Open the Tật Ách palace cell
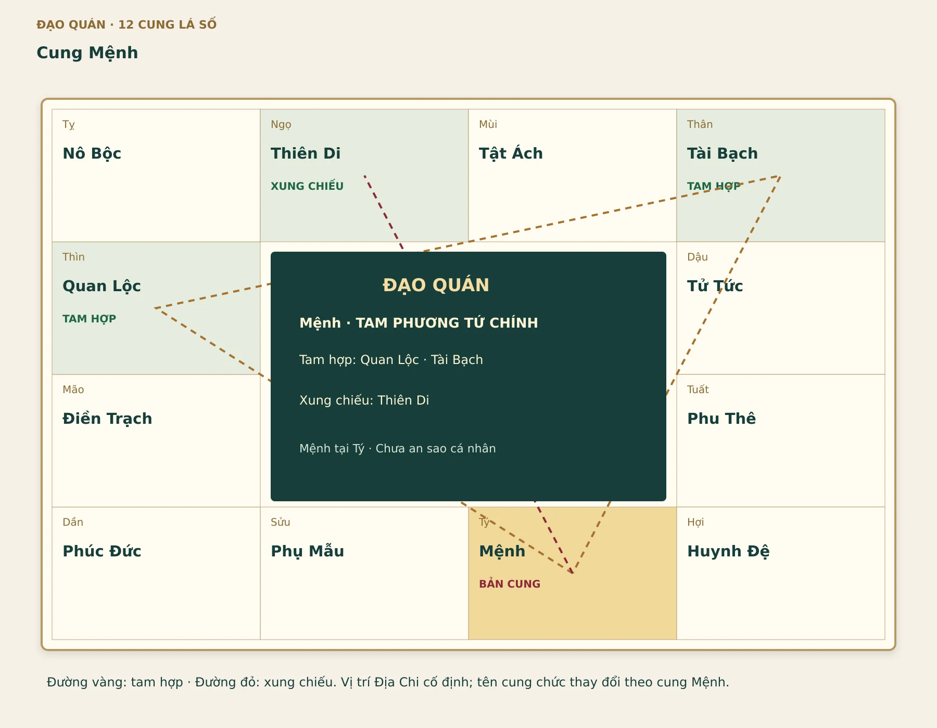The height and width of the screenshot is (728, 937). click(573, 175)
